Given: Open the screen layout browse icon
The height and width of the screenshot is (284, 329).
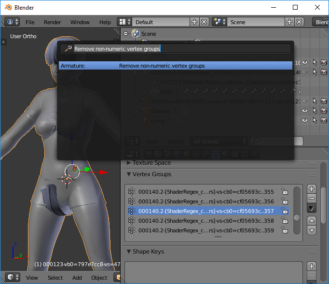Looking at the screenshot, I should click(124, 22).
